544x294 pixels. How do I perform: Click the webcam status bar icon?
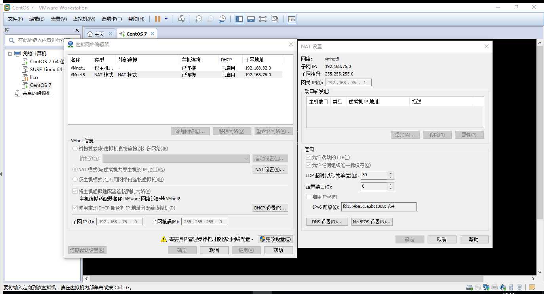[x=519, y=287]
